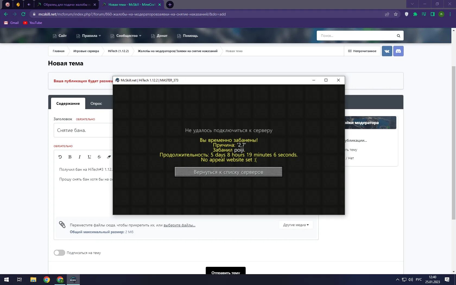Open the second pinned tab with orange icon
This screenshot has width=456, height=285.
(x=18, y=5)
